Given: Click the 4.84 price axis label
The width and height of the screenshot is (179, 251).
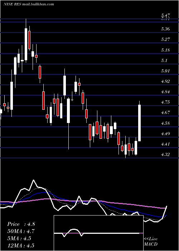Looking at the screenshot, I should pos(165,92).
